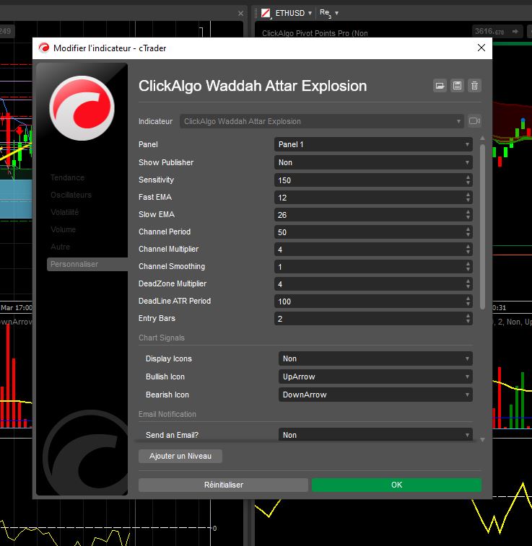This screenshot has height=546, width=532.
Task: Select the Tendance category
Action: (x=67, y=177)
